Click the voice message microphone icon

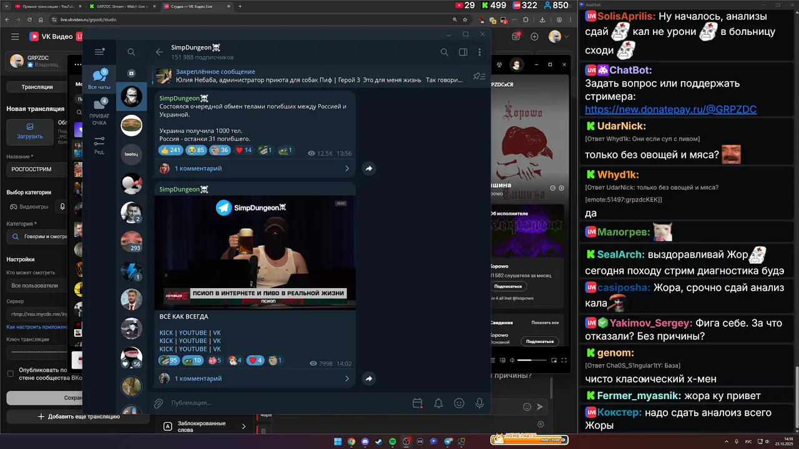pyautogui.click(x=479, y=403)
